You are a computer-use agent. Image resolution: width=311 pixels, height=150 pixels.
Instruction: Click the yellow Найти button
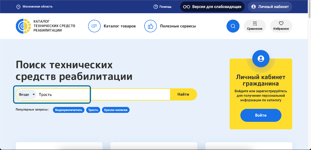click(x=183, y=94)
